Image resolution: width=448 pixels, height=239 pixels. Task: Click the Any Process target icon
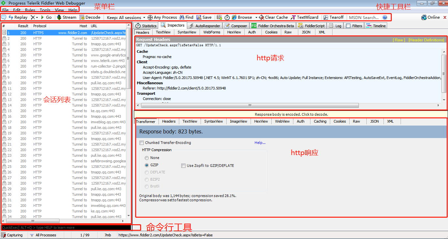[150, 17]
